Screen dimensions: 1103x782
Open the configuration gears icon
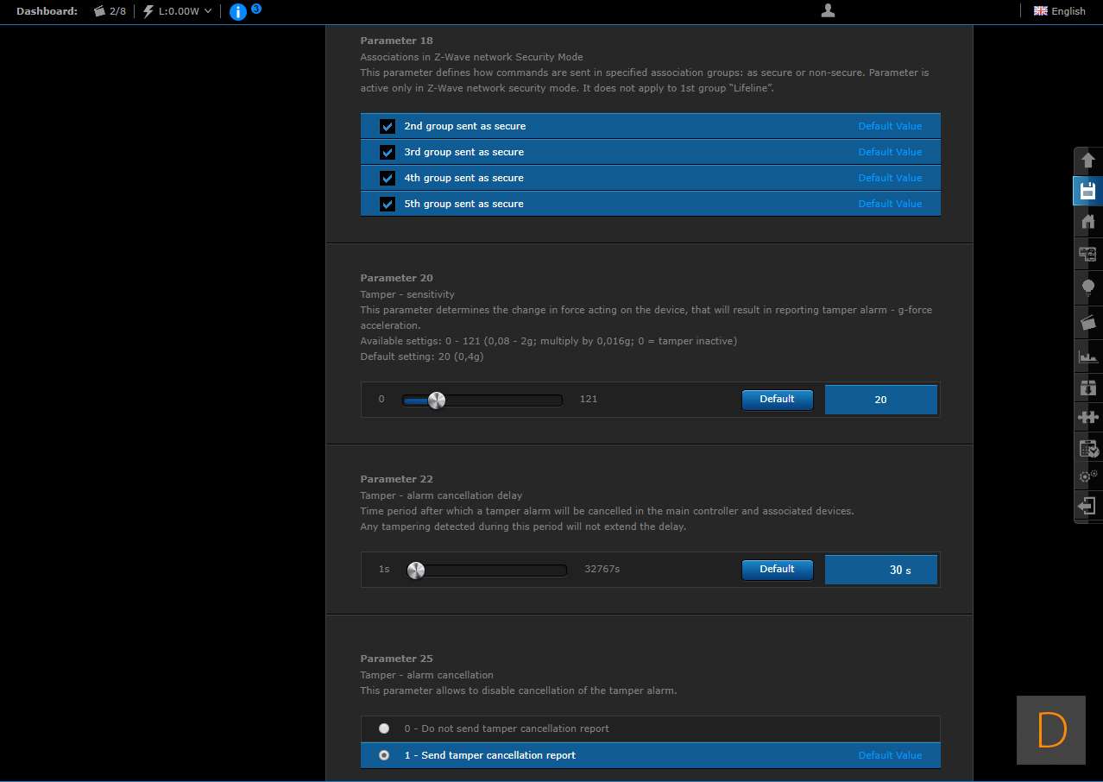[1087, 476]
